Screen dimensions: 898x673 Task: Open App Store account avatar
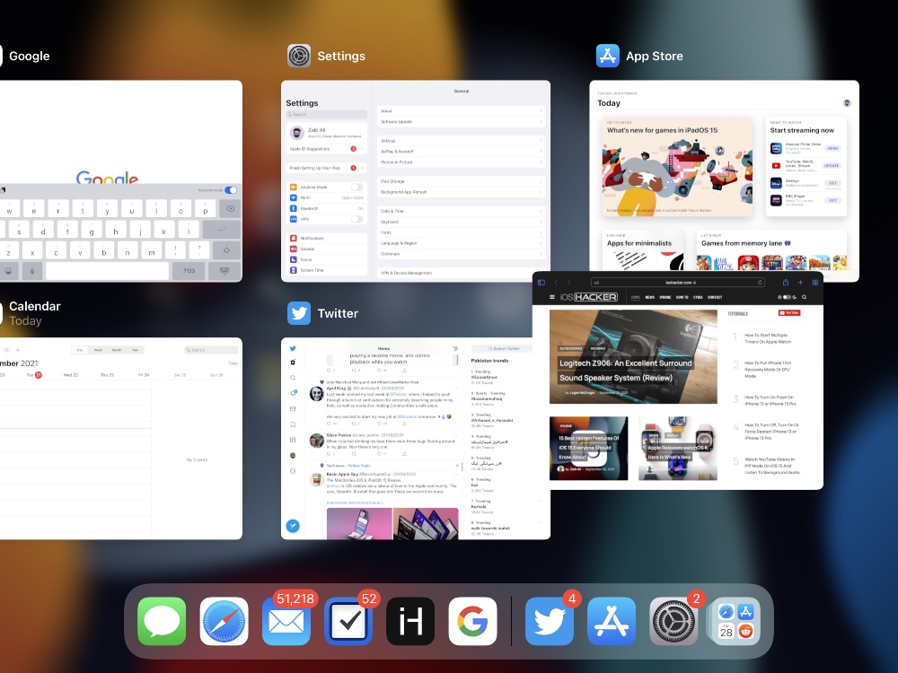tap(847, 103)
